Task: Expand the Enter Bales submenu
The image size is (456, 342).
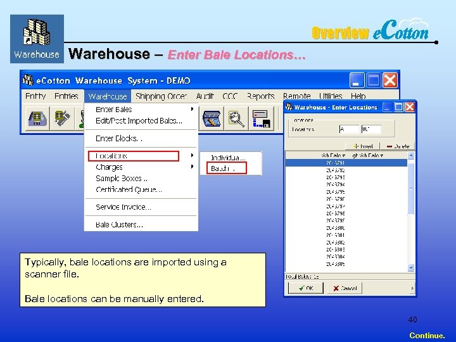Action: (x=141, y=110)
